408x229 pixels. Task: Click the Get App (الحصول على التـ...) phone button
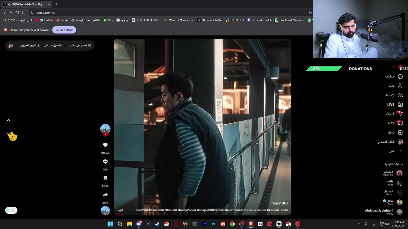[x=55, y=45]
